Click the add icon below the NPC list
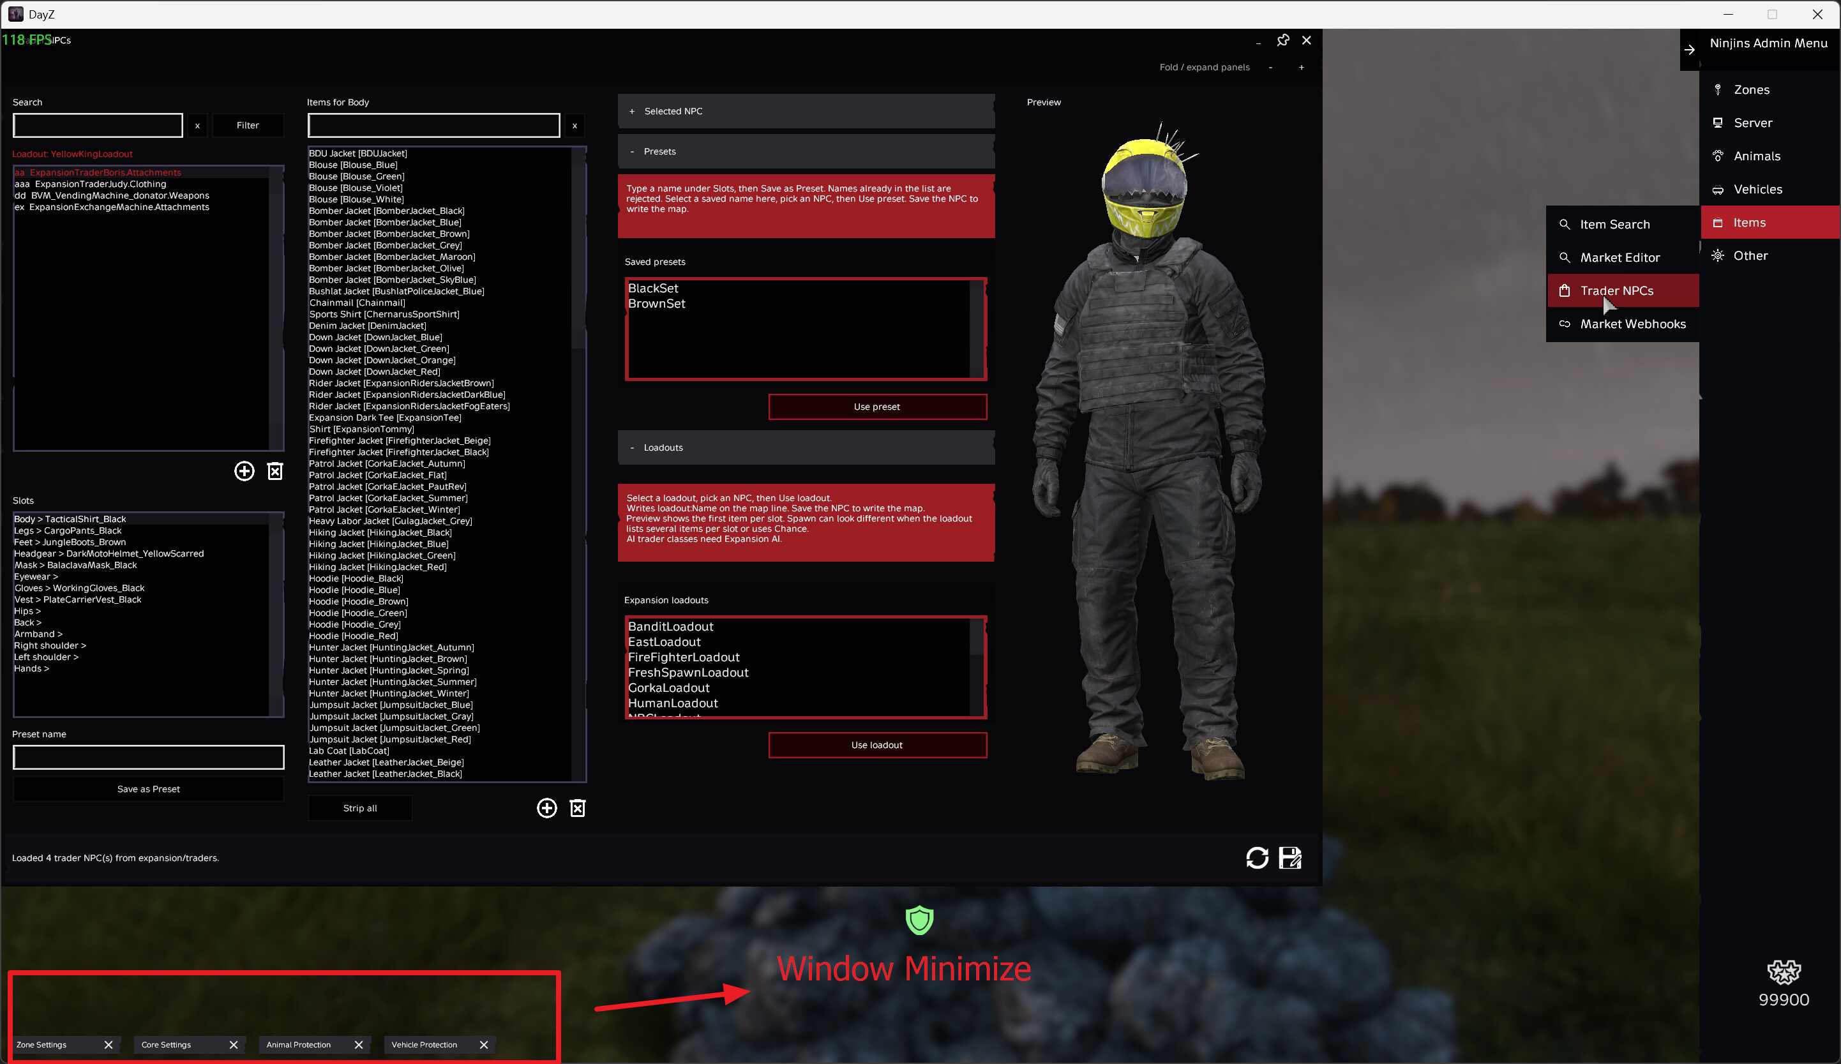The height and width of the screenshot is (1064, 1841). point(244,471)
